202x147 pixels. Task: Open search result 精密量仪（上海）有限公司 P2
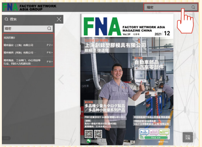coord(28,45)
